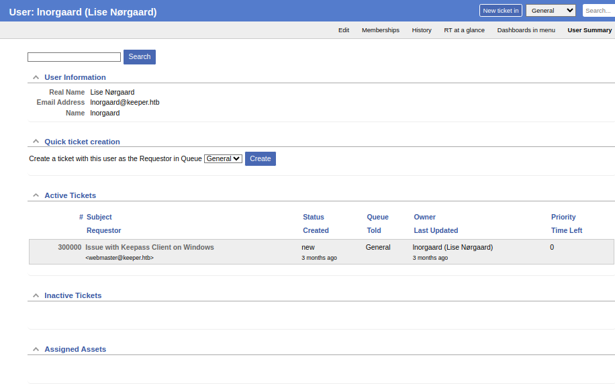Viewport: 615px width, 384px height.
Task: Collapse the Quick ticket creation chevron
Action: pyautogui.click(x=36, y=141)
